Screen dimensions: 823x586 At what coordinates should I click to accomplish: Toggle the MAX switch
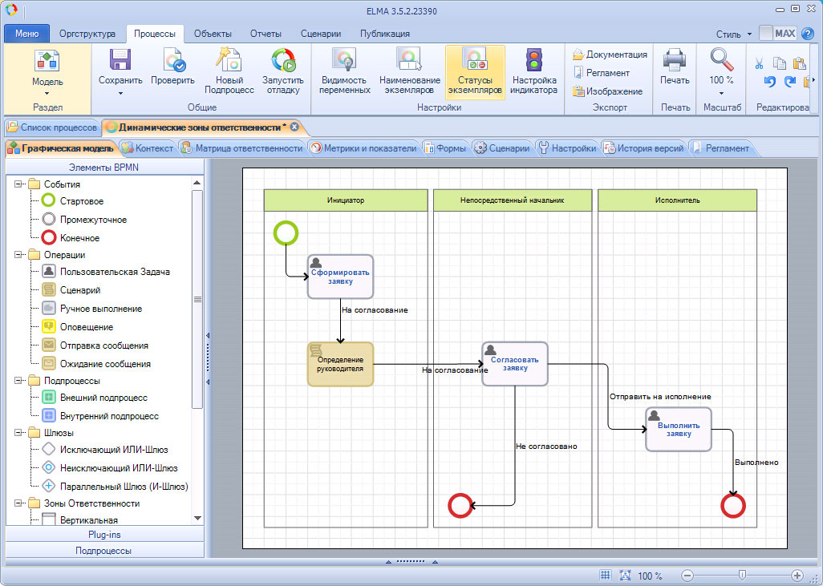(x=778, y=34)
